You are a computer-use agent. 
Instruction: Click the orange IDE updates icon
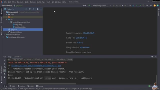tap(155, 5)
